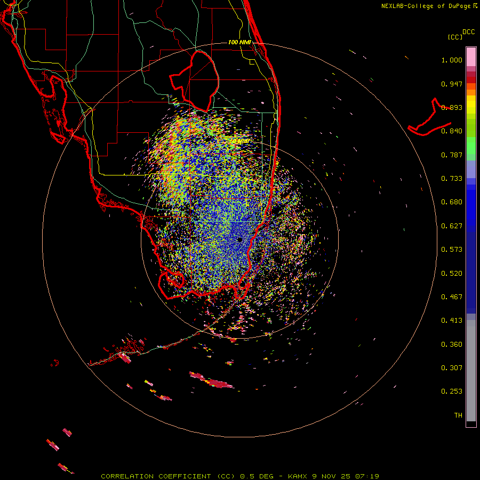The height and width of the screenshot is (480, 480).
Task: Click the 0.360 color scale value
Action: pos(452,345)
